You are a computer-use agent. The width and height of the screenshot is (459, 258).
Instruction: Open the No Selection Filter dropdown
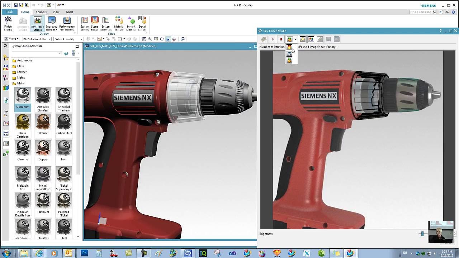tap(37, 39)
